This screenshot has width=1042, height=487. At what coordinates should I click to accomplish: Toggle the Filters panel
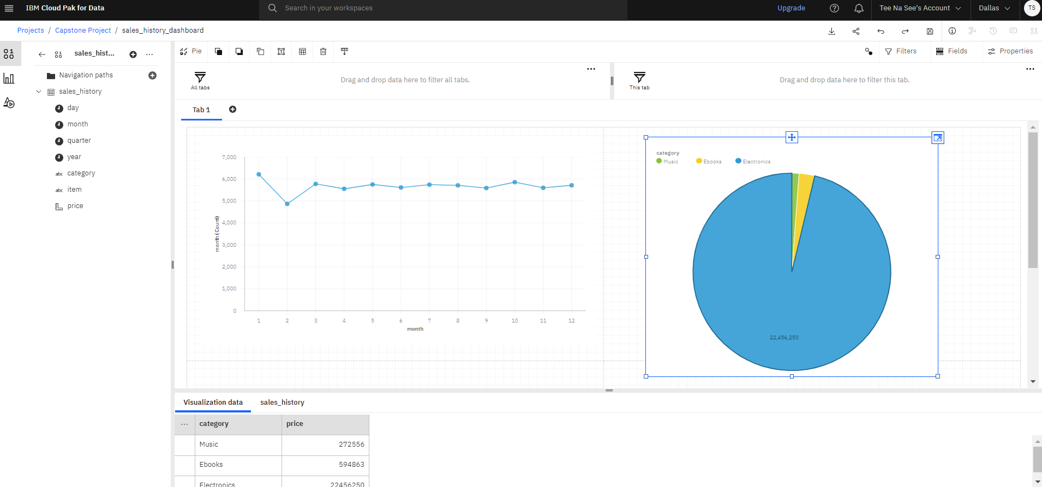pyautogui.click(x=901, y=51)
